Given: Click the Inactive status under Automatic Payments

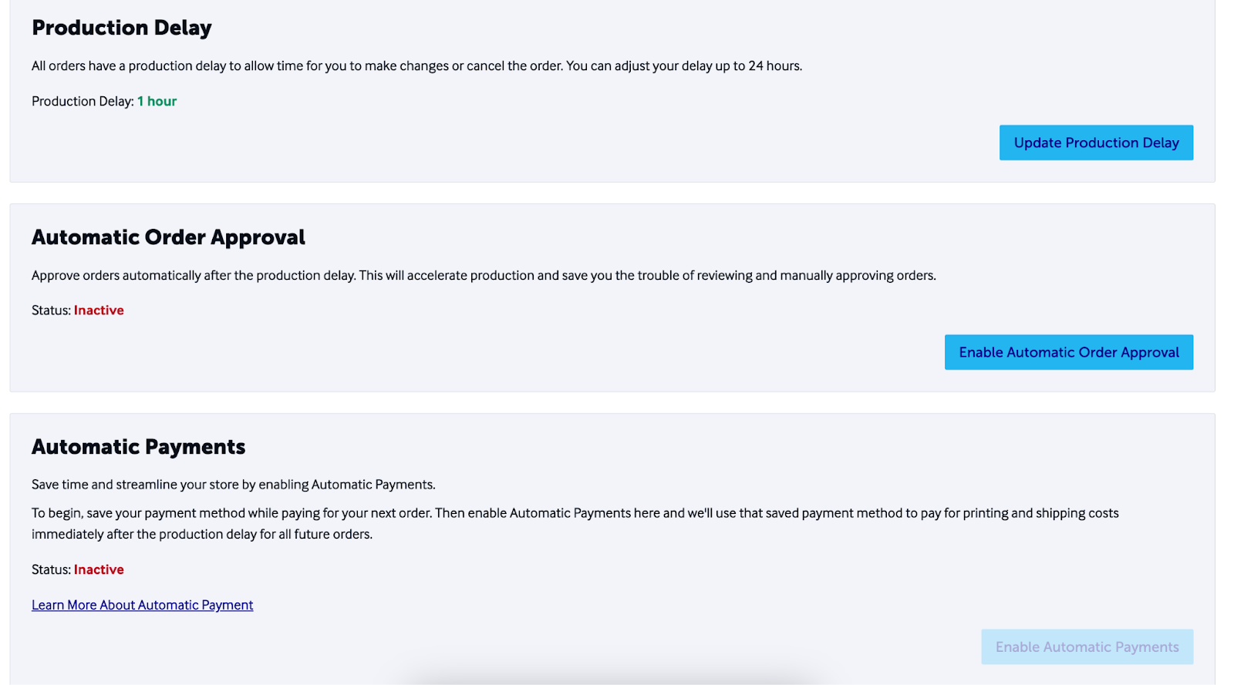Looking at the screenshot, I should coord(99,569).
